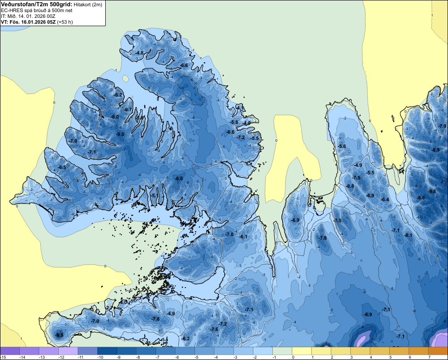Screen dimensions: 448x360
Task: Click the -4.8 temperature value
Action: 139,53
